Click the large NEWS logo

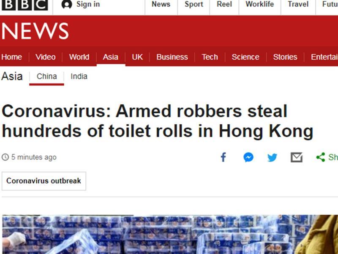(35, 31)
